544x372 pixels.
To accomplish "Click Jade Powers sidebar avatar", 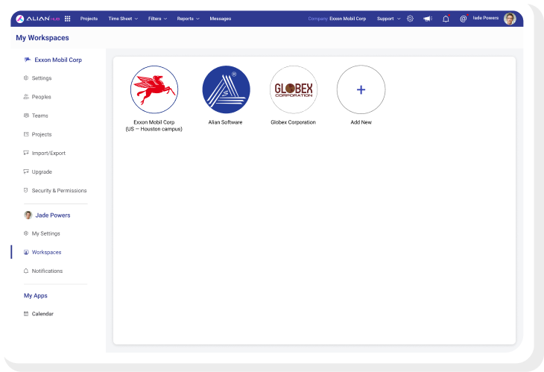I will (x=28, y=215).
